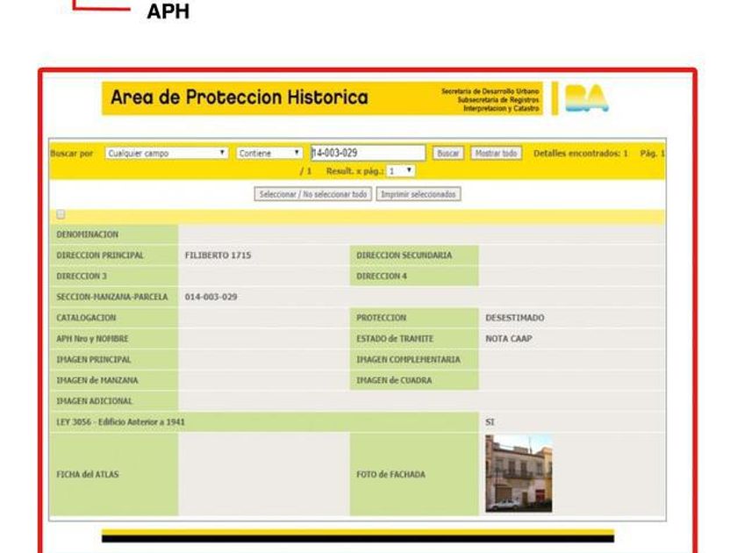Click the 'LEY 3056 - Edificio Anterior a 1941' row

tap(121, 422)
